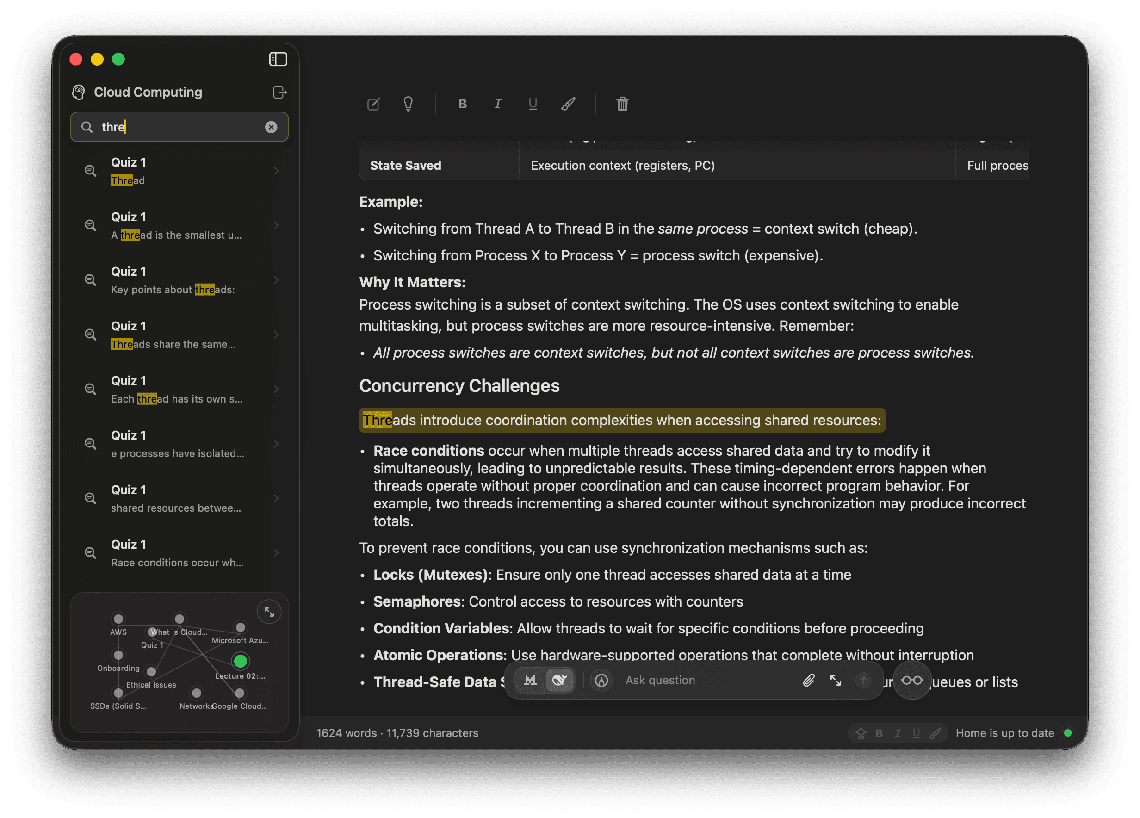Expand the ask bar with the arrows icon
The height and width of the screenshot is (818, 1140).
(x=836, y=680)
